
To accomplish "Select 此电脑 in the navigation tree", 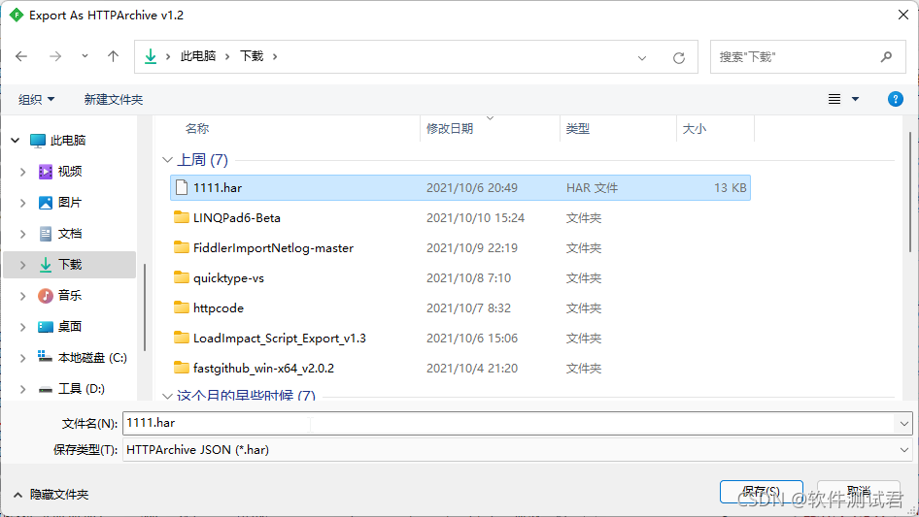I will [x=68, y=141].
